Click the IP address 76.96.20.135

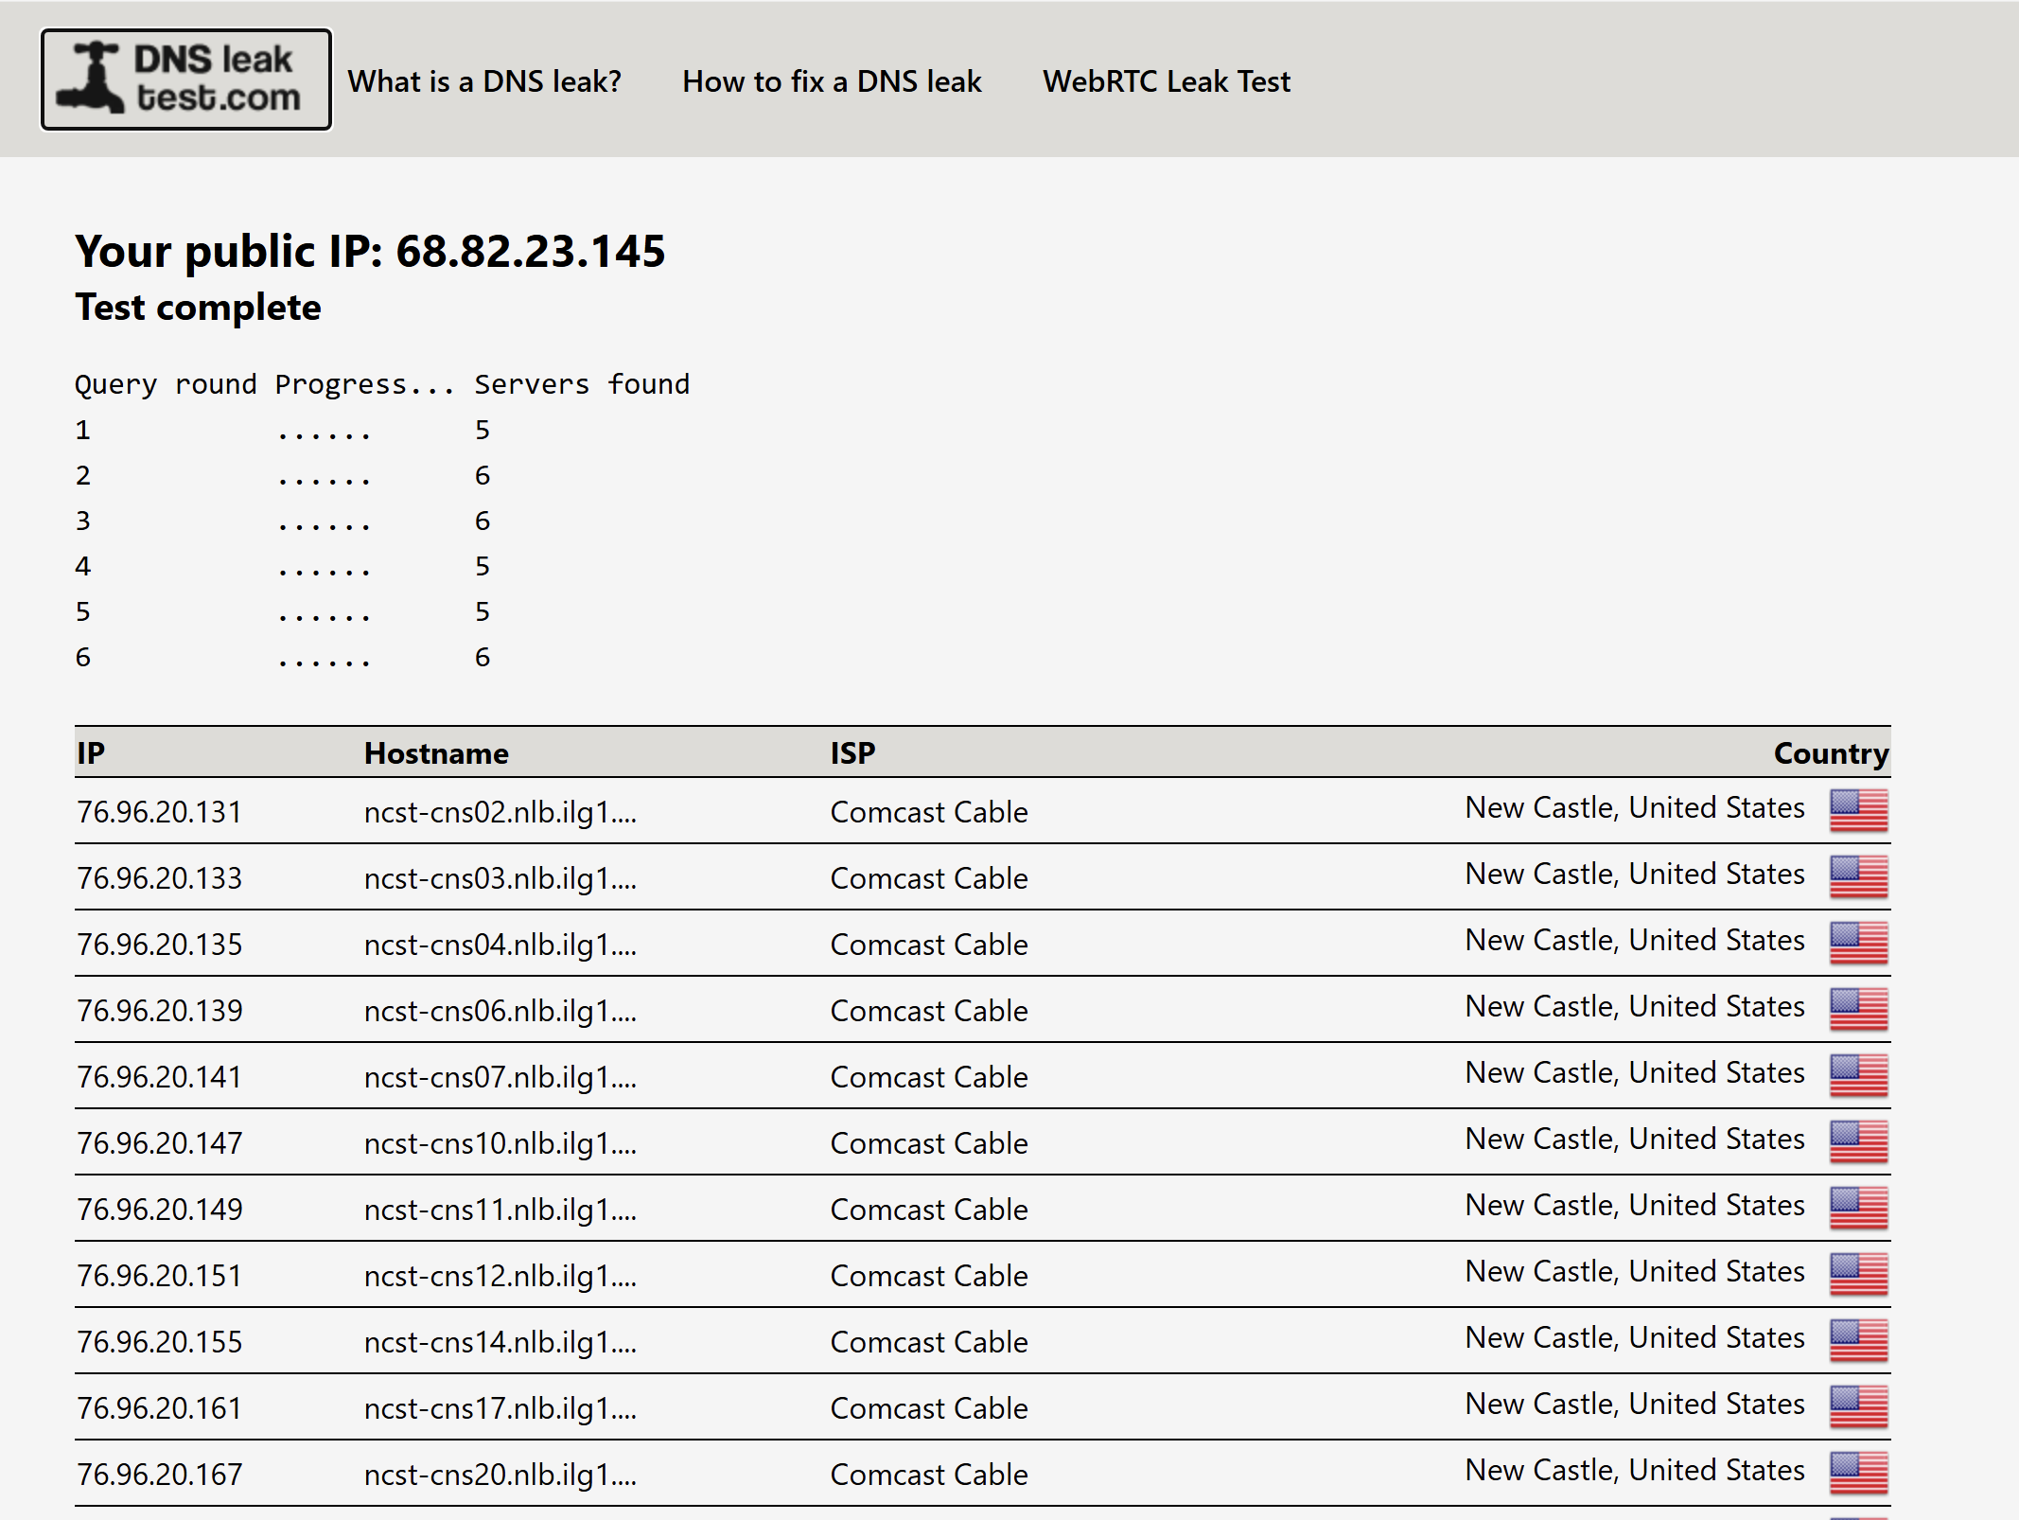tap(160, 945)
